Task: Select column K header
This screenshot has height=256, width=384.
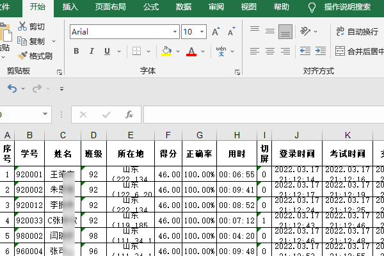Action: tap(348, 135)
